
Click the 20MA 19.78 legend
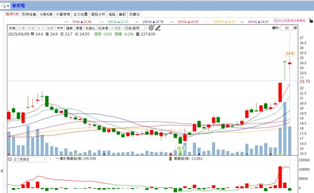click(x=149, y=22)
